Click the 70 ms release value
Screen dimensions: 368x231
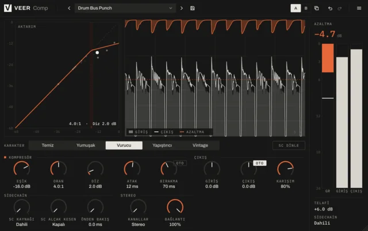click(x=168, y=186)
